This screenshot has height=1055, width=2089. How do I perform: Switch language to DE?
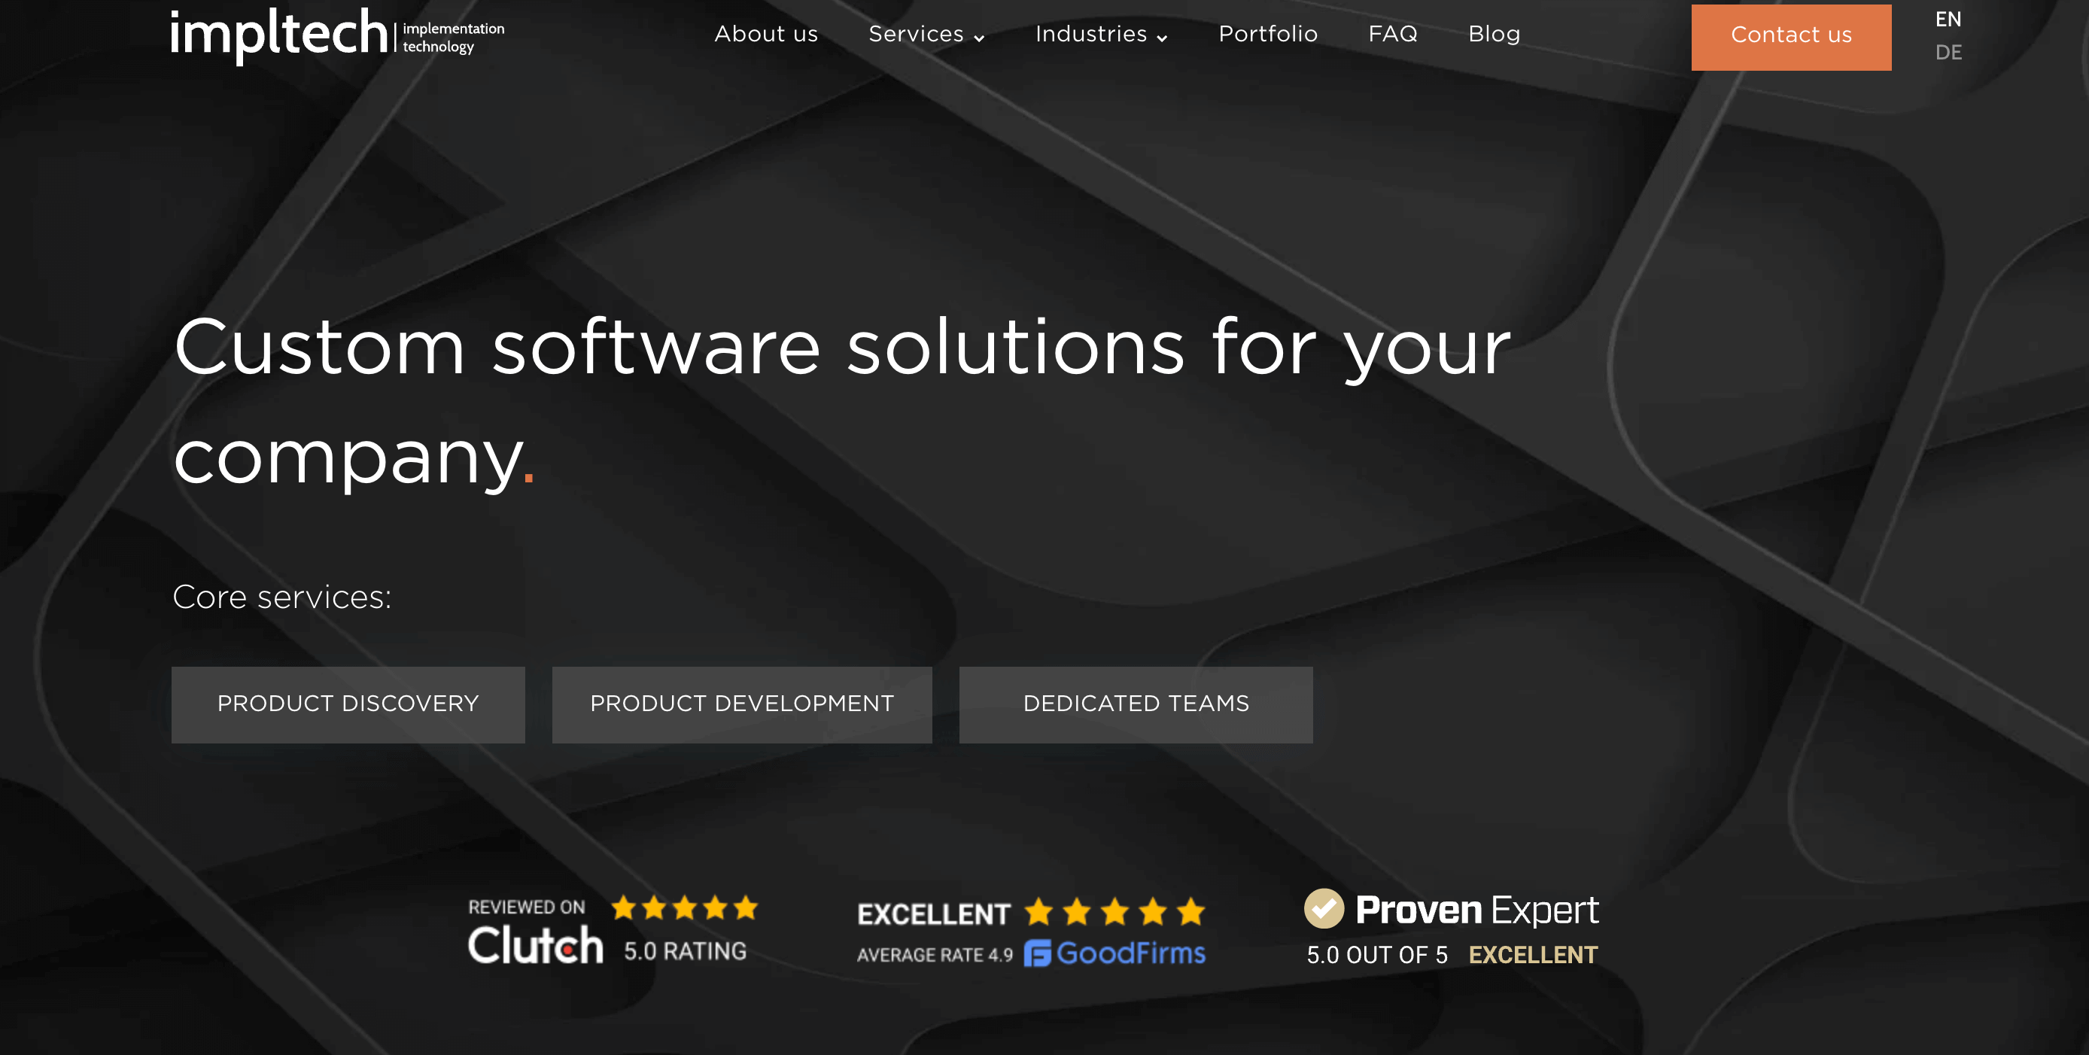pos(1948,53)
